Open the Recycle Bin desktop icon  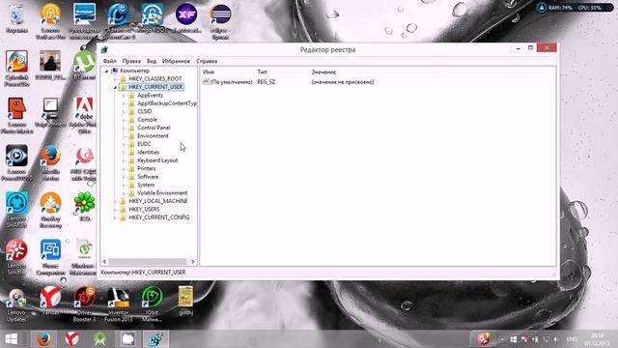click(16, 18)
